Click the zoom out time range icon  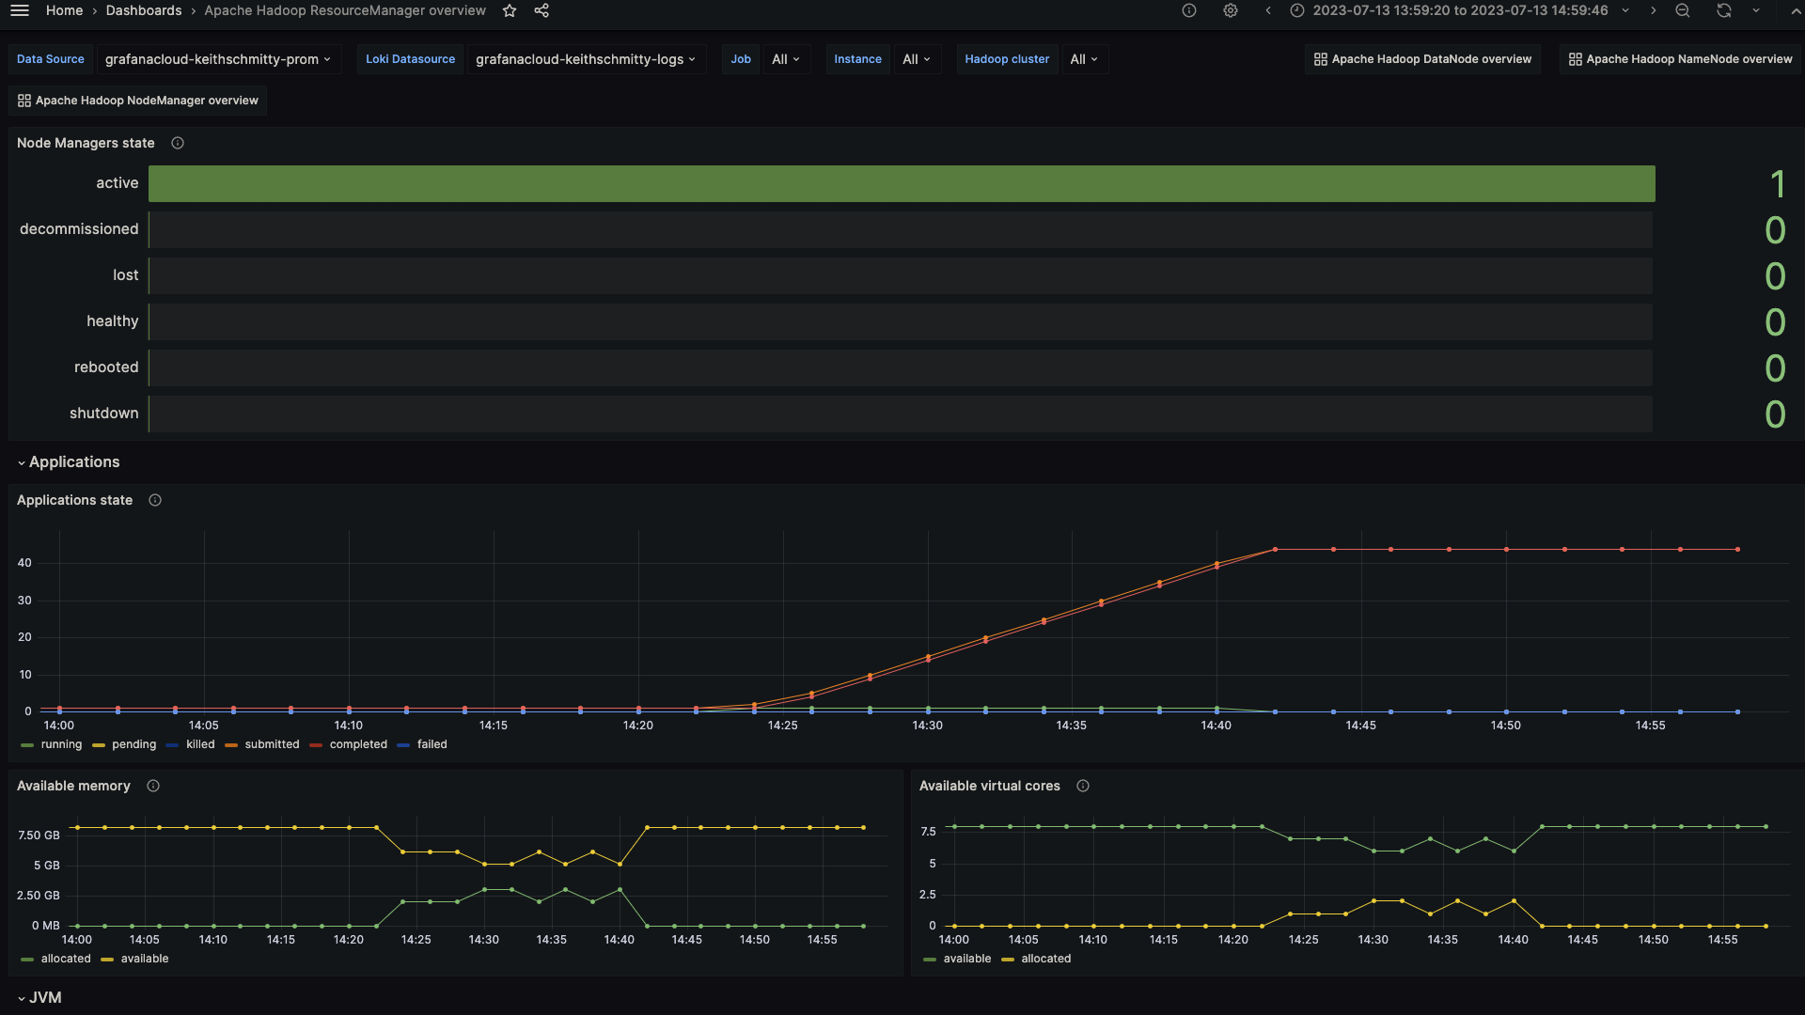1683,10
